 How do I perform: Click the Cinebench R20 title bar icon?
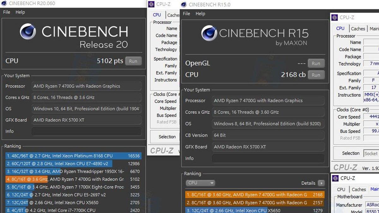point(3,3)
